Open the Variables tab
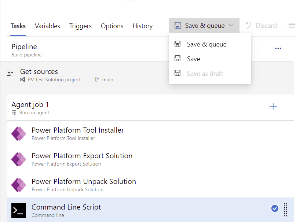Screen dimensions: 296x222 click(47, 26)
